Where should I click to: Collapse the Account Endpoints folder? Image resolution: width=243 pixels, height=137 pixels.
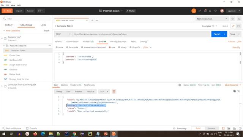[x=4, y=46]
